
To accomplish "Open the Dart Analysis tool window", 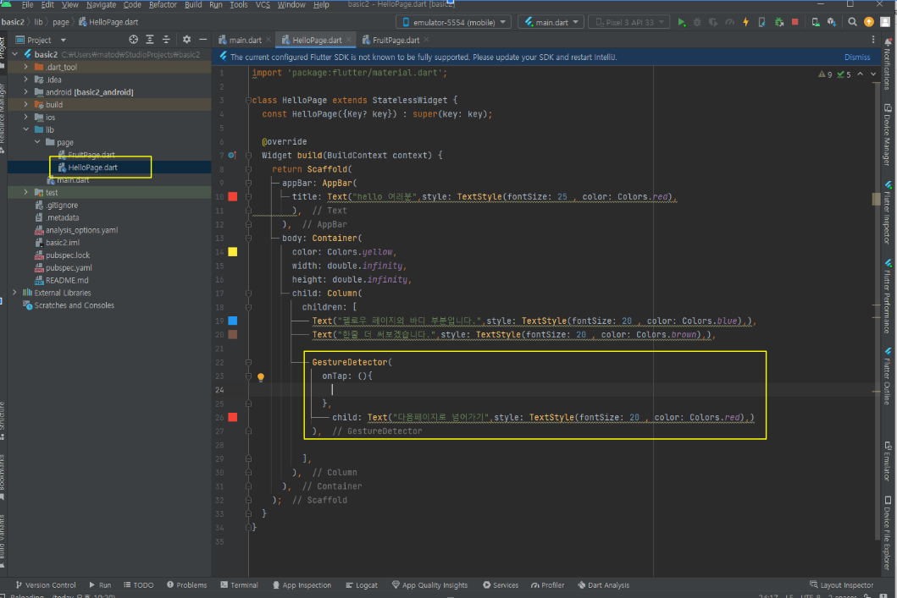I will pyautogui.click(x=604, y=584).
